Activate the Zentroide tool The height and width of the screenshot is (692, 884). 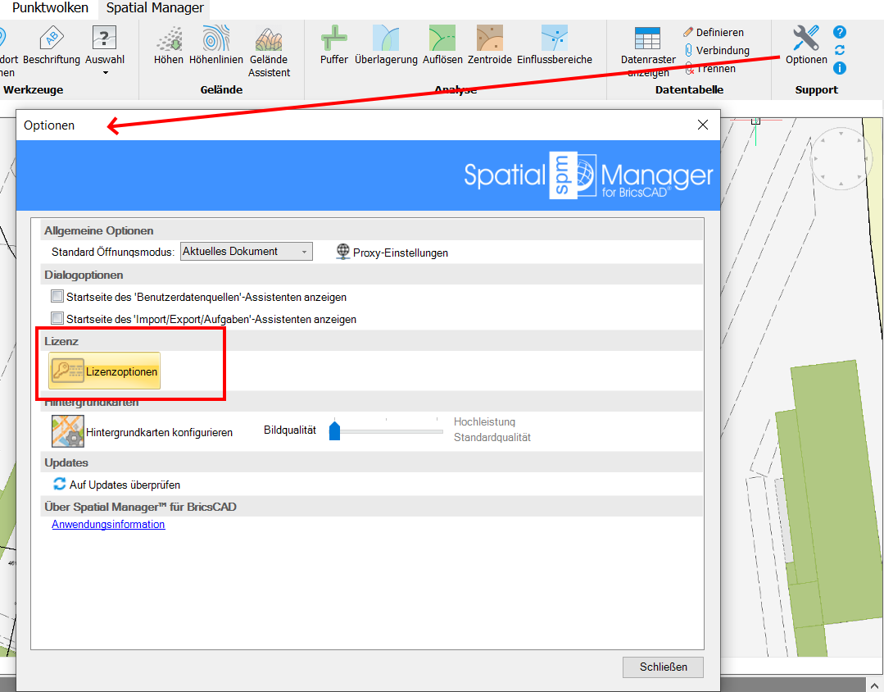pos(489,45)
